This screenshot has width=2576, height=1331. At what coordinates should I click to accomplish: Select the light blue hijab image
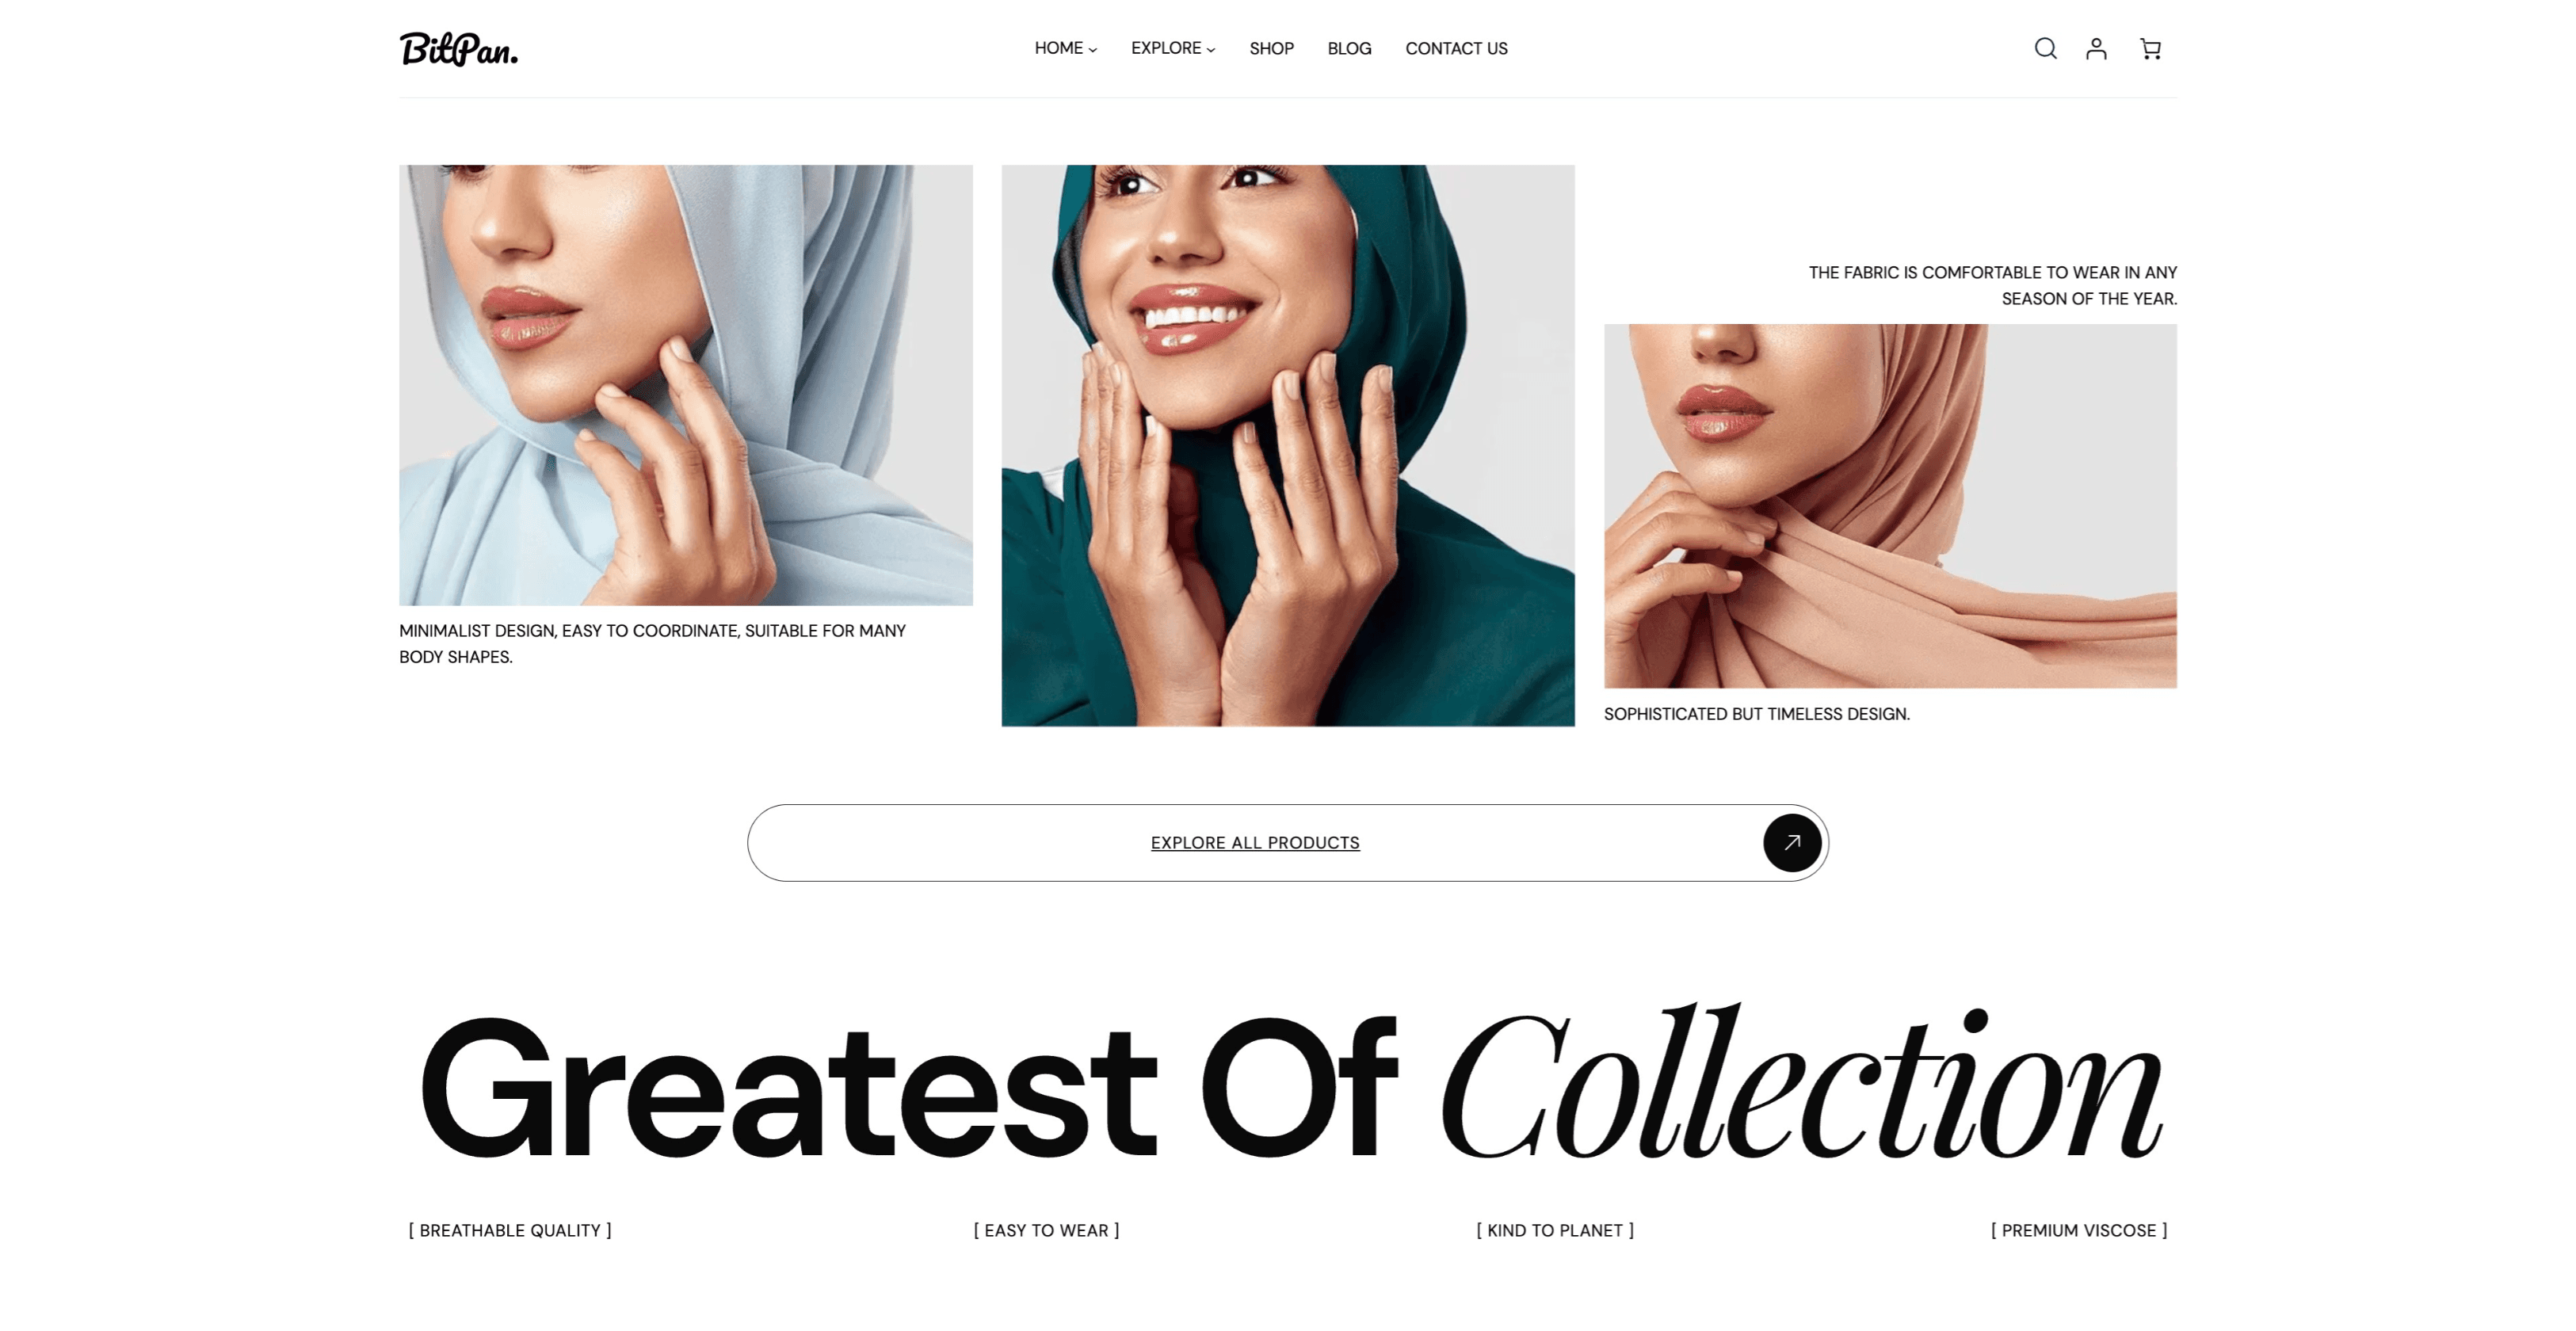point(686,385)
